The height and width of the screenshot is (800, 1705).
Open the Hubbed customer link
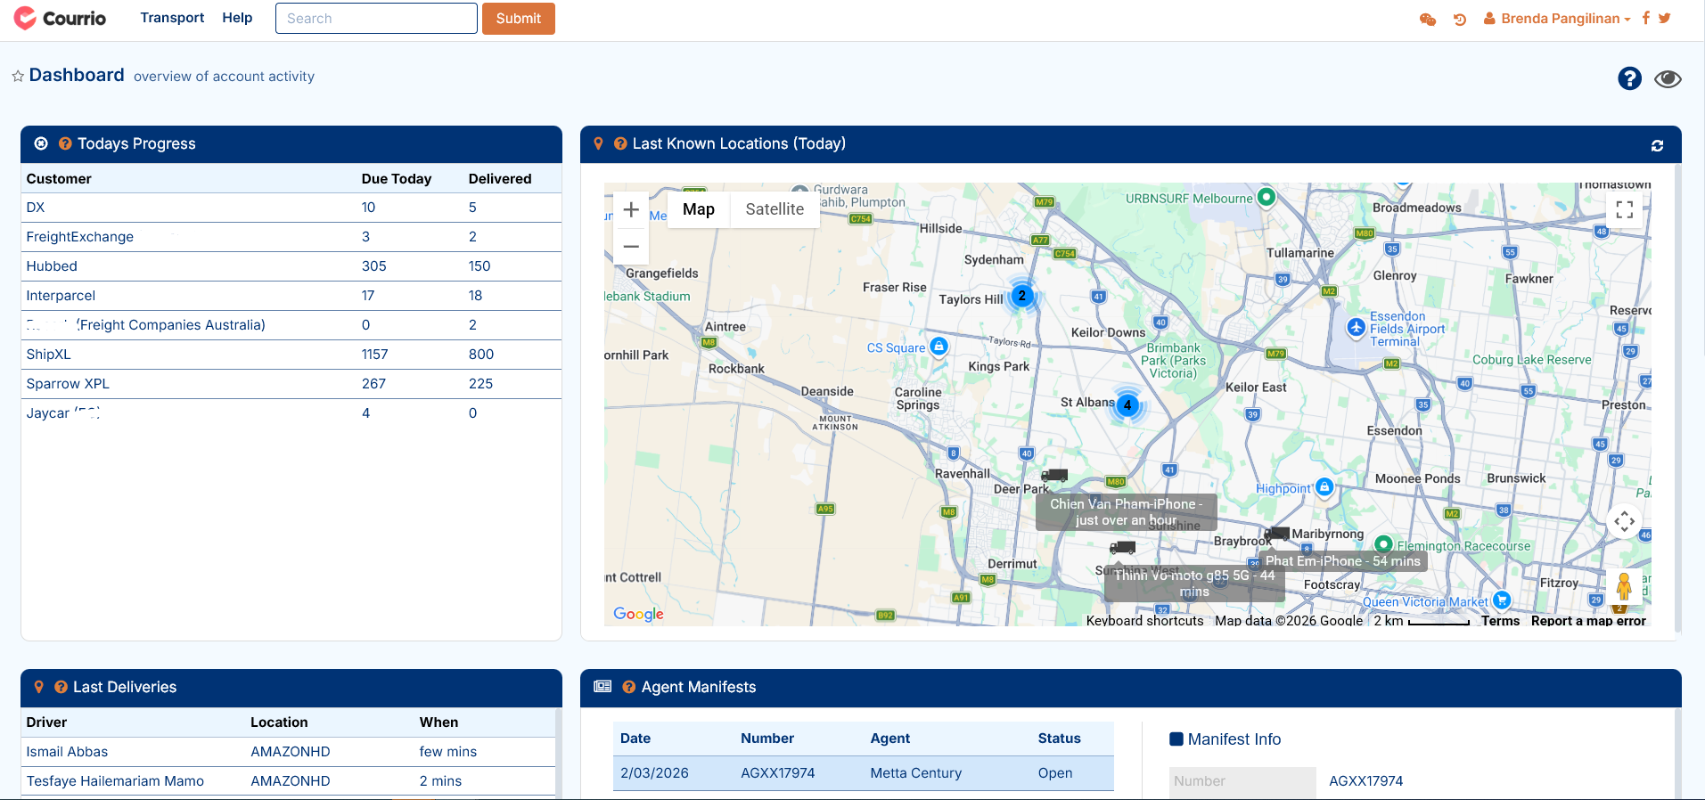[52, 266]
